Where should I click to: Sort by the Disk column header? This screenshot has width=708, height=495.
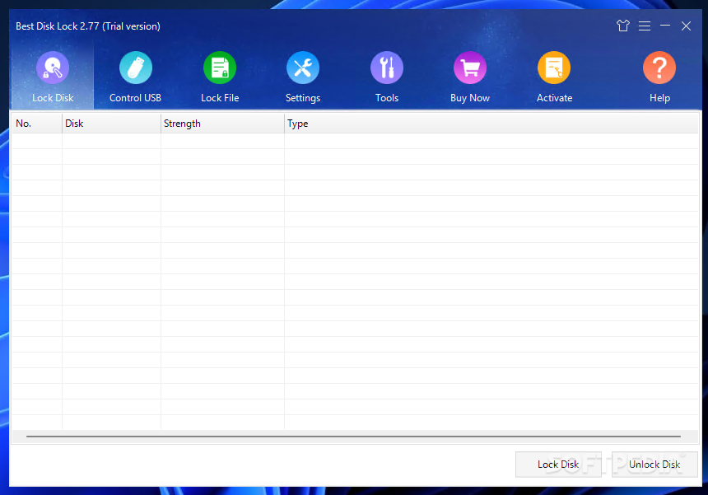tap(111, 124)
